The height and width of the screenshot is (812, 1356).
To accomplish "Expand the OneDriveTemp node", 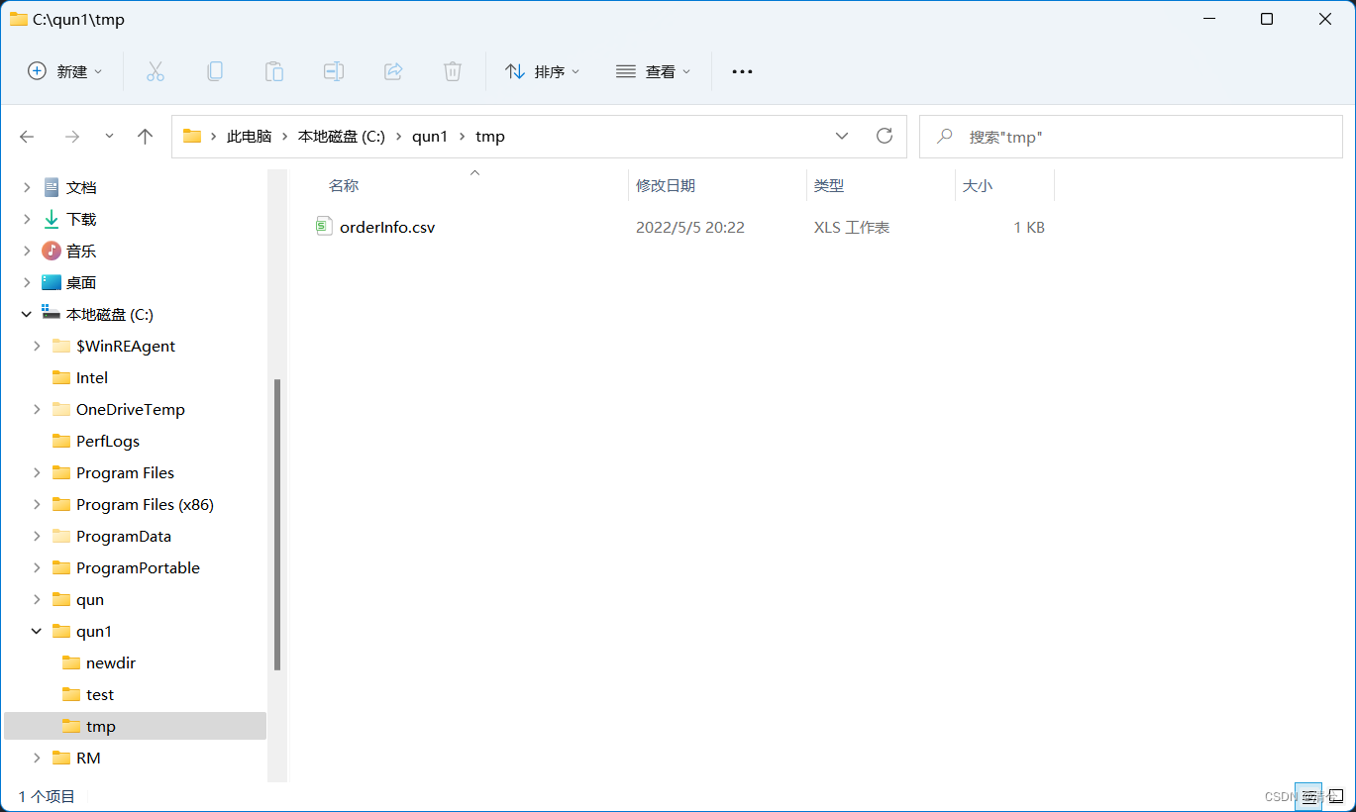I will point(37,409).
